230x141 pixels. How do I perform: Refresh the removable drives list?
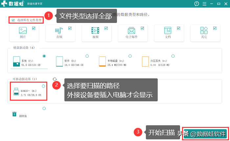pos(55,79)
